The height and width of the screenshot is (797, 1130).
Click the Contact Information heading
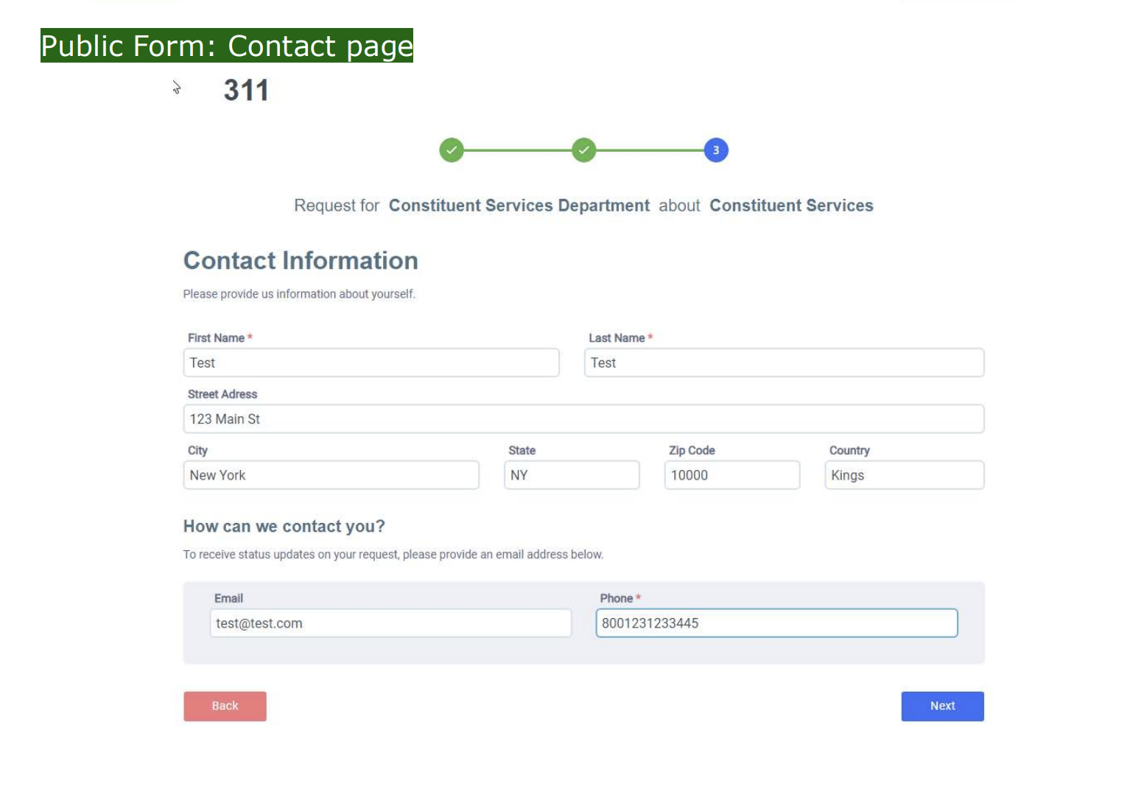click(301, 261)
